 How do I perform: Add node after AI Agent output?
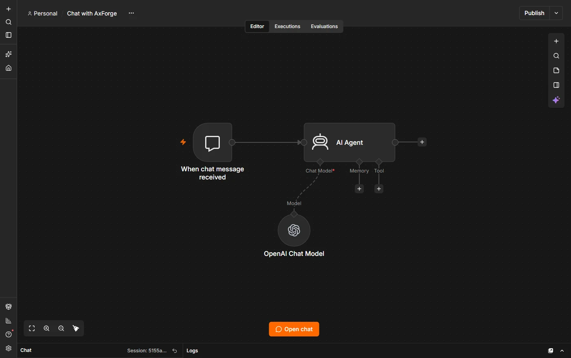tap(422, 142)
